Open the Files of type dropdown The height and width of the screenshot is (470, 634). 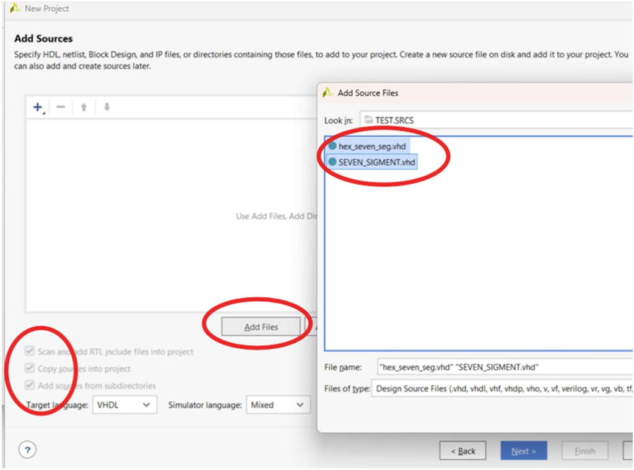coord(502,389)
